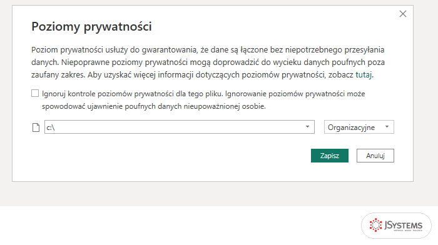This screenshot has width=438, height=245.
Task: Open the tutaj link for more information
Action: pos(364,75)
